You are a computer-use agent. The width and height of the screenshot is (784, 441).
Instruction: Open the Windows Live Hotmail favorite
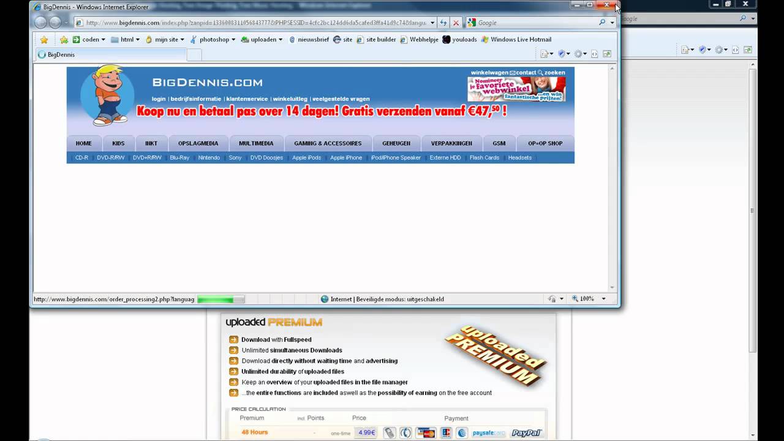point(516,40)
